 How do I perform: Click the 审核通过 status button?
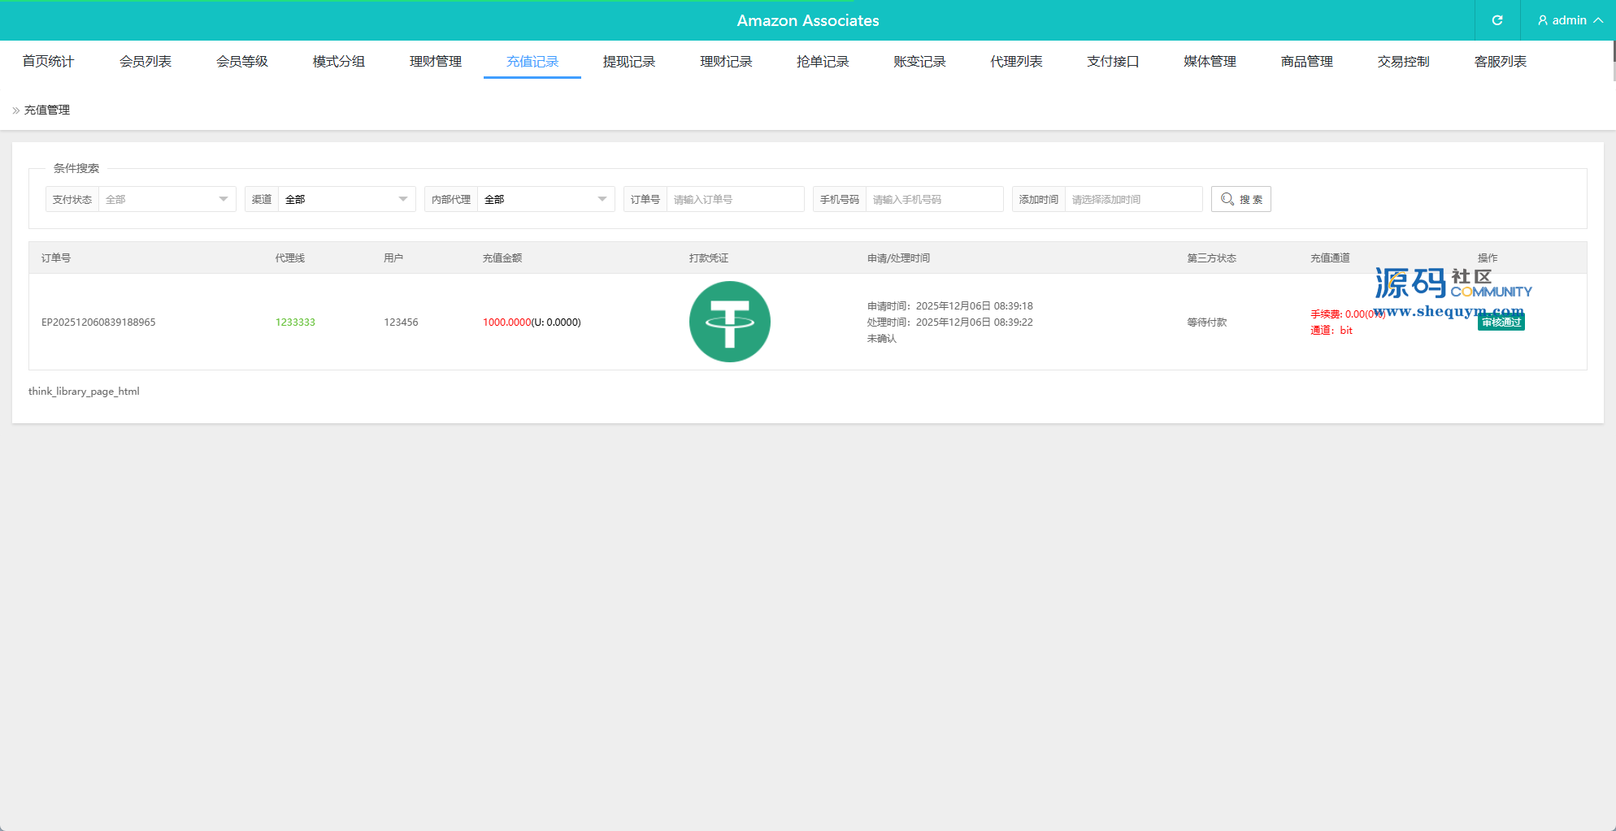tap(1501, 322)
